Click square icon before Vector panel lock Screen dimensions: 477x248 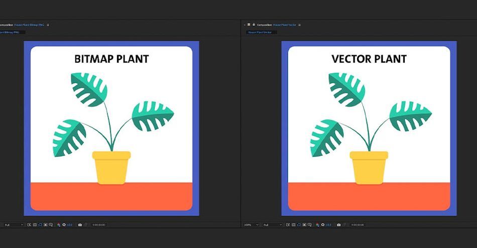pyautogui.click(x=249, y=25)
